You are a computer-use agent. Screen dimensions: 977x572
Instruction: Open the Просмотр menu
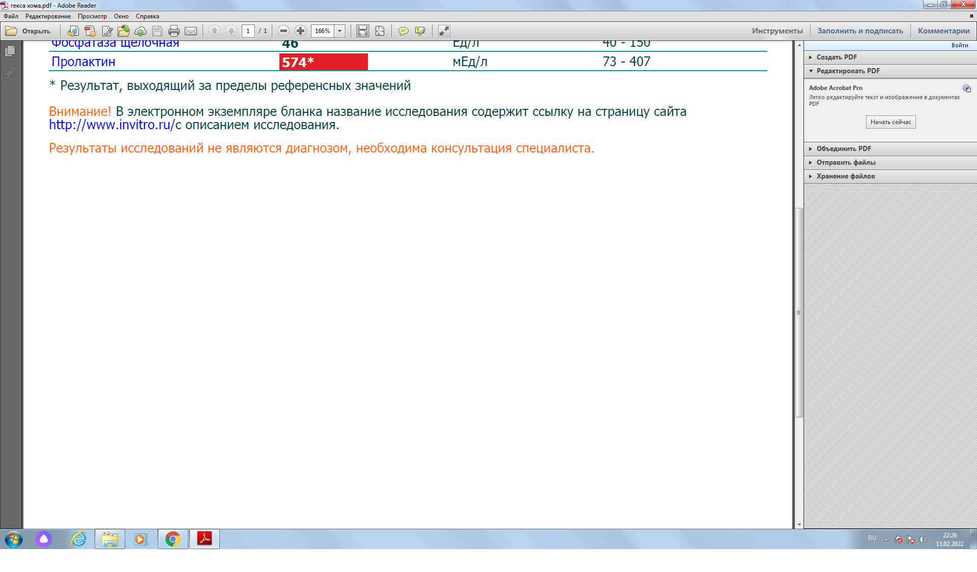click(x=92, y=16)
